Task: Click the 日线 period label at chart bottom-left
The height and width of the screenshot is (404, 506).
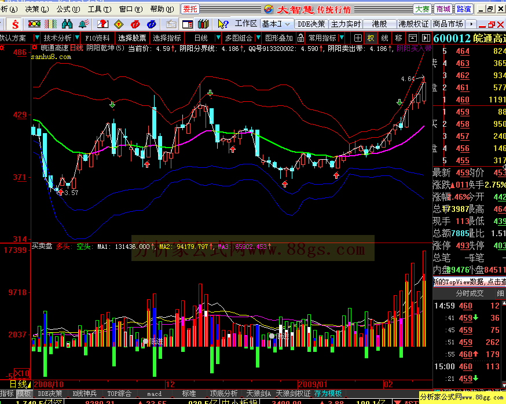Action: coord(18,384)
